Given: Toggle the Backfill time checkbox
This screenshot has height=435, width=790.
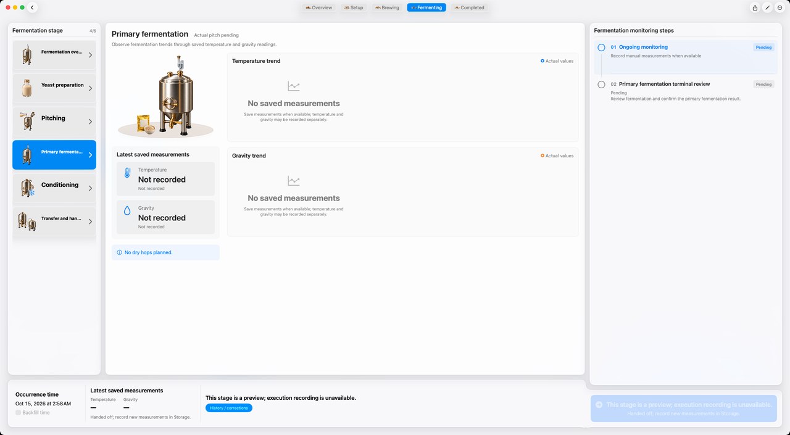Looking at the screenshot, I should tap(19, 412).
